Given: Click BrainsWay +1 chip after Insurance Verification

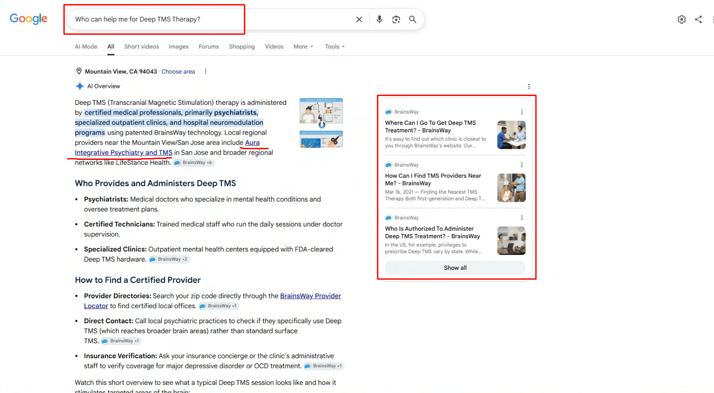Looking at the screenshot, I should point(324,366).
